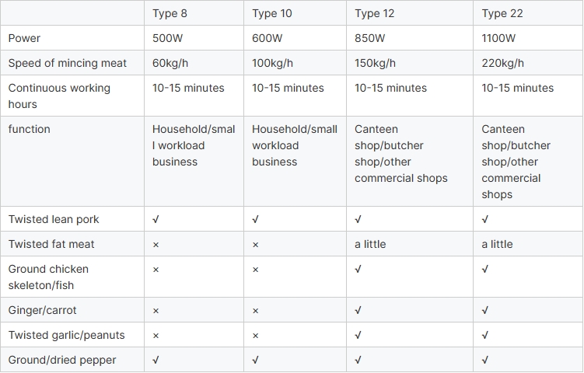Click Type 10 checkmark for Ground/dried pepper
Image resolution: width=584 pixels, height=373 pixels.
pos(256,360)
